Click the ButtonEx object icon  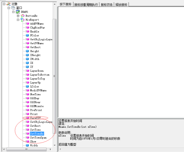pos(23,16)
